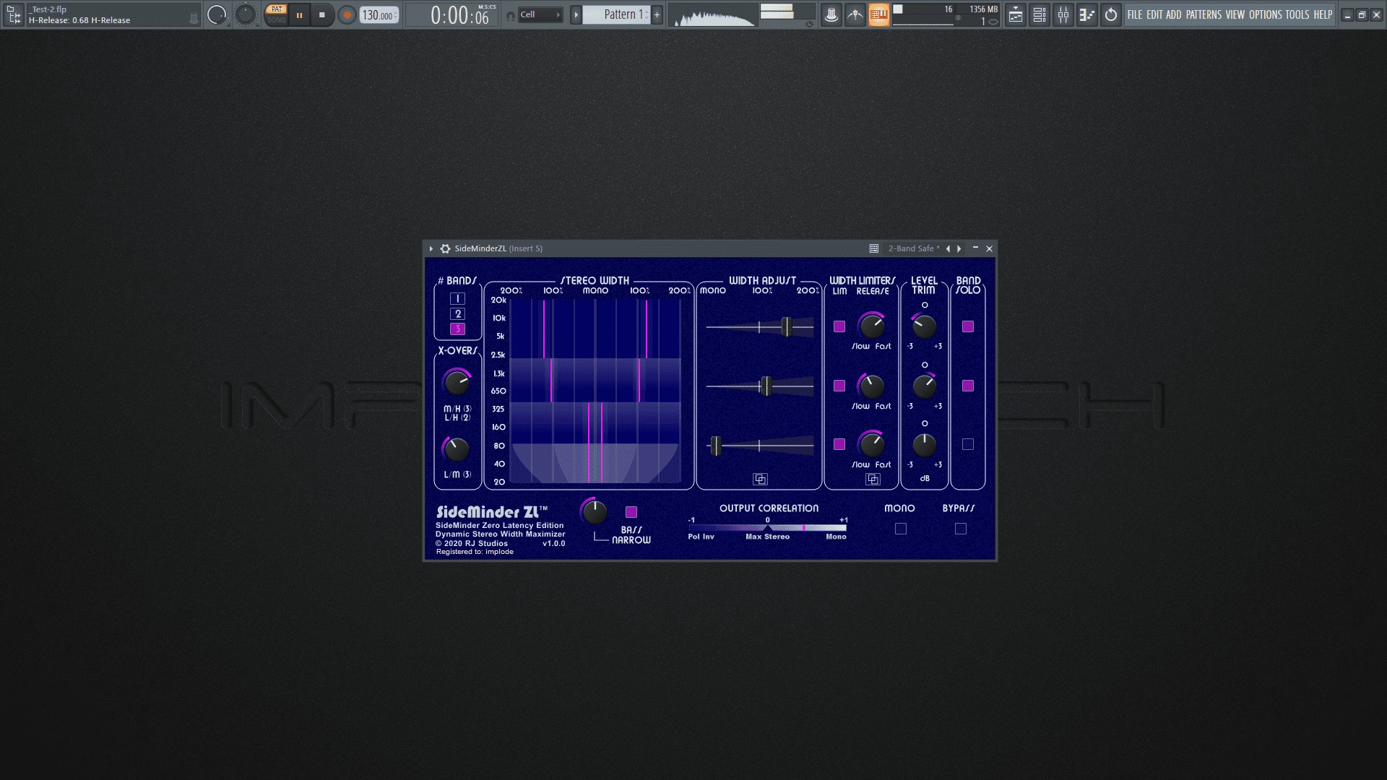Open SideMinderZL plugin options arrow menu
The height and width of the screenshot is (780, 1387).
[x=431, y=248]
